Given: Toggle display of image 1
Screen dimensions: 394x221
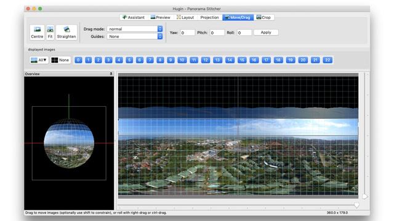Looking at the screenshot, I should 89,60.
